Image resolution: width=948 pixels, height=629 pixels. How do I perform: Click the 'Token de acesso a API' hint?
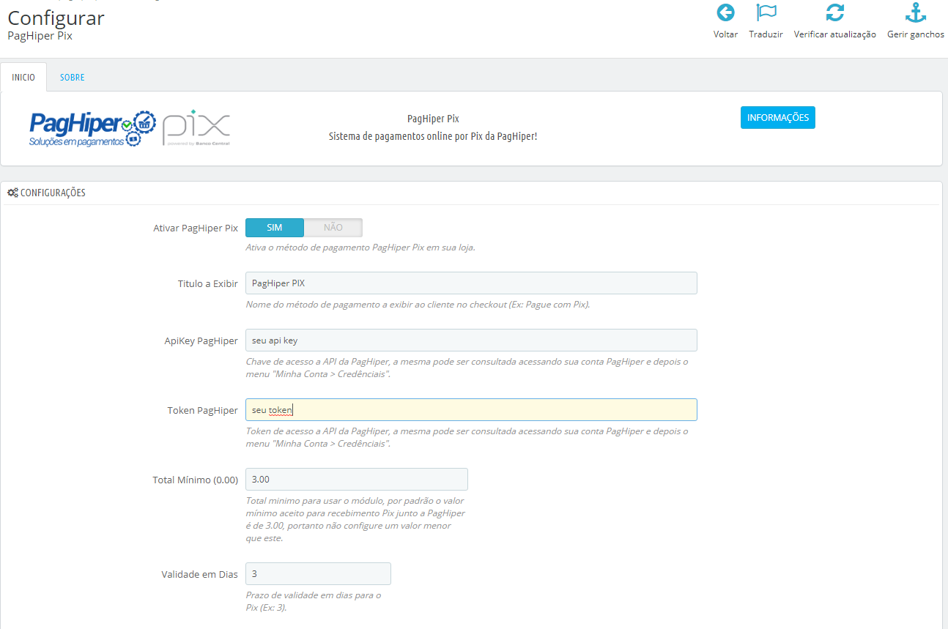coord(467,437)
